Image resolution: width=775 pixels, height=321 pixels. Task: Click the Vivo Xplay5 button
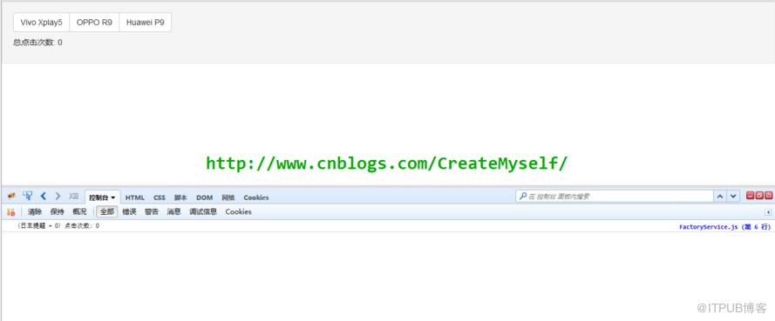(x=42, y=23)
